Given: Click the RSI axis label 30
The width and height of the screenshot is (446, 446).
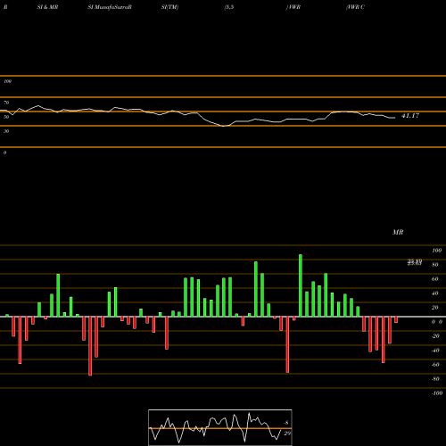Looking at the screenshot, I should [6, 131].
